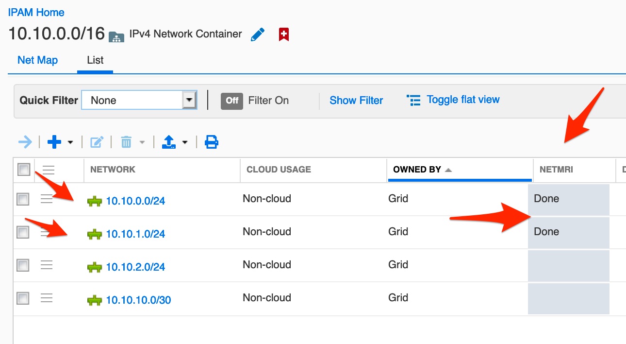The height and width of the screenshot is (344, 626).
Task: Tick the select-all header checkbox
Action: click(x=23, y=170)
